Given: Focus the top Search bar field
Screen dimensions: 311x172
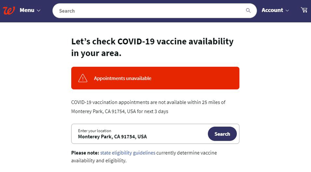Looking at the screenshot, I should (x=155, y=11).
